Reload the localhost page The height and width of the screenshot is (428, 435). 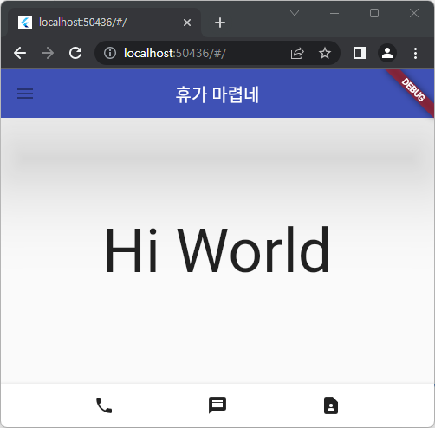click(x=75, y=53)
